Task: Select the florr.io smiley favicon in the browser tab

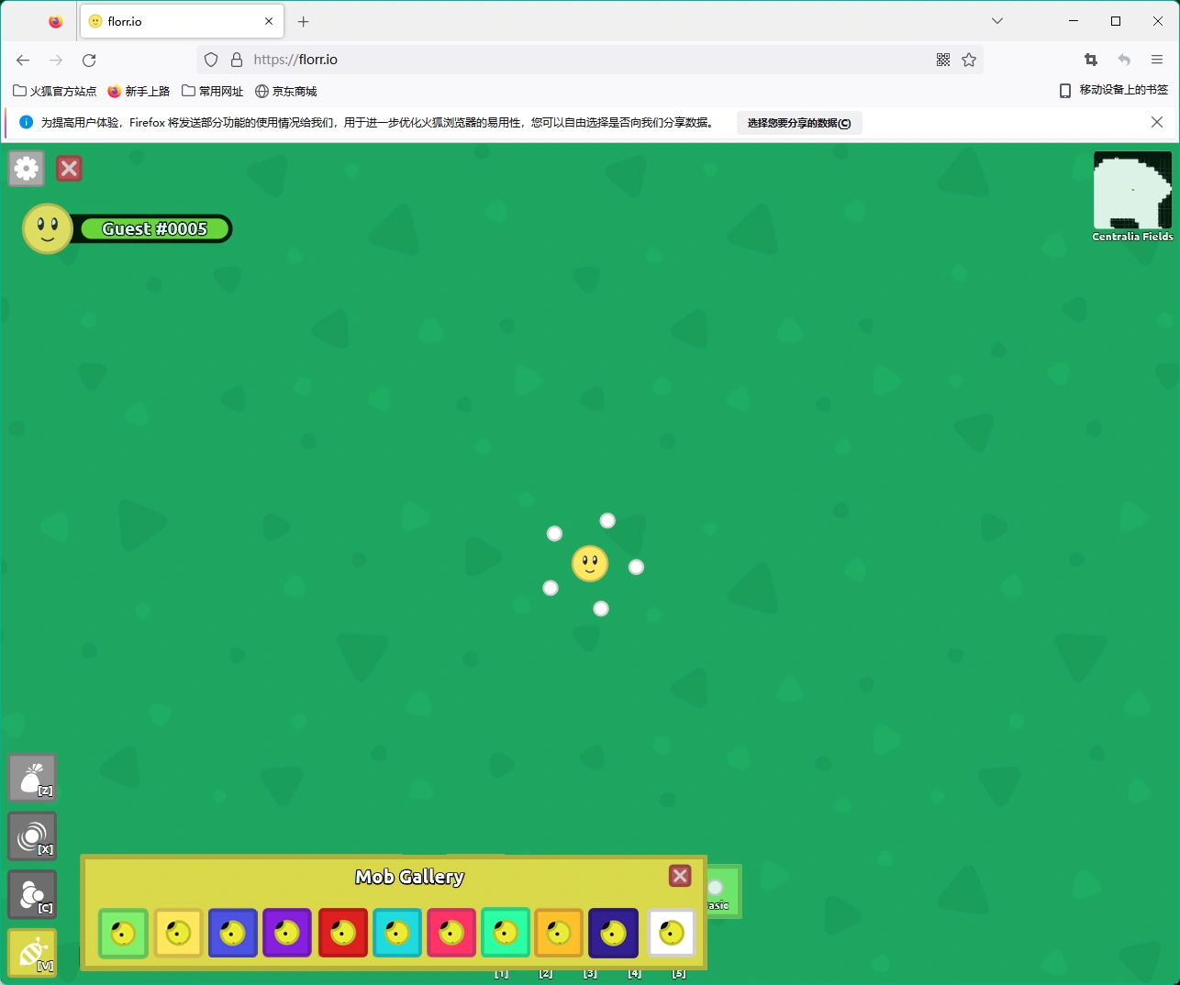Action: tap(95, 20)
